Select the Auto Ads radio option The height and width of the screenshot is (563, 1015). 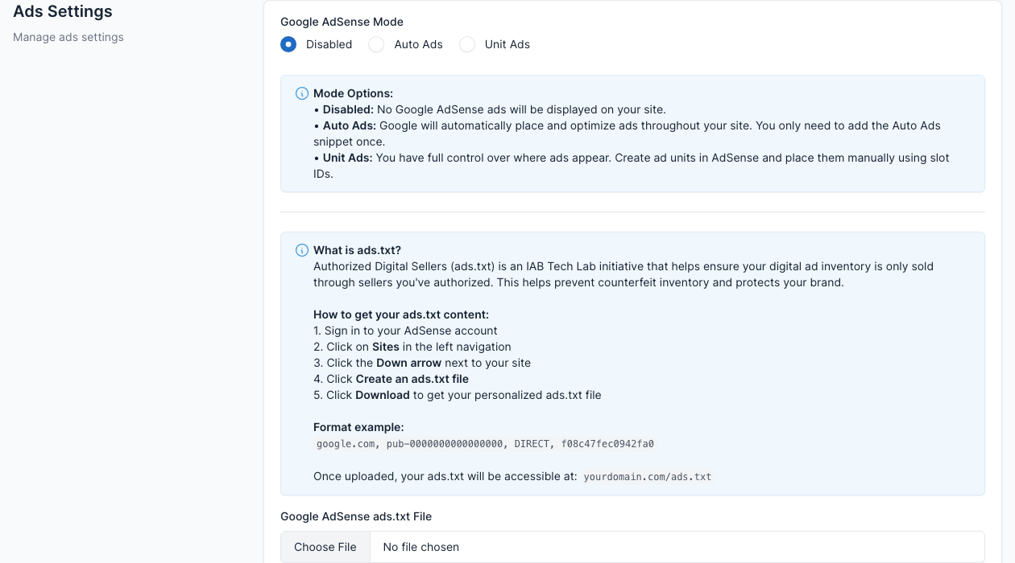[x=376, y=44]
